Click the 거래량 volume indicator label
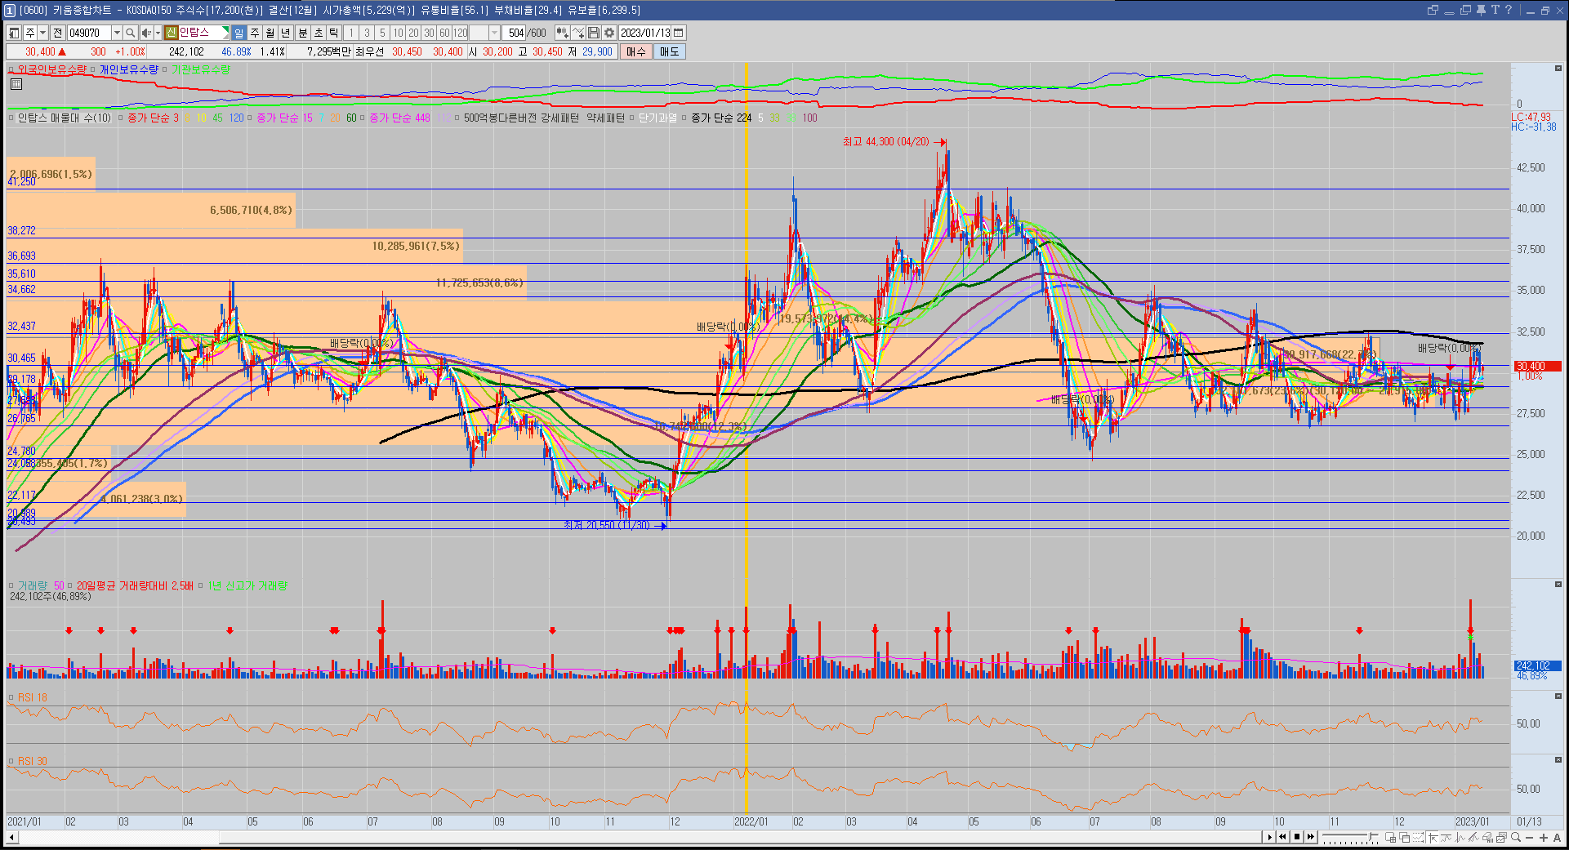The width and height of the screenshot is (1569, 850). [x=33, y=585]
